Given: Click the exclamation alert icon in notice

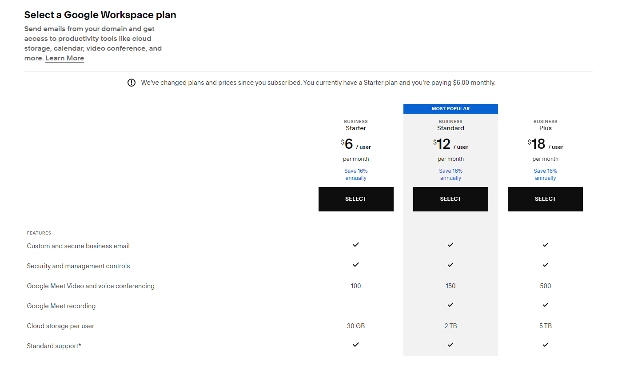Looking at the screenshot, I should (x=132, y=83).
